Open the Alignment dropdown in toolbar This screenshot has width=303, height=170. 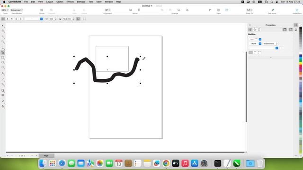pos(107,10)
